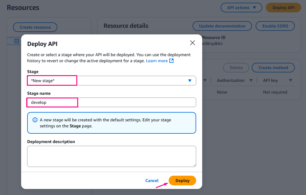Close the Deploy API dialog
306x195 pixels.
click(193, 43)
